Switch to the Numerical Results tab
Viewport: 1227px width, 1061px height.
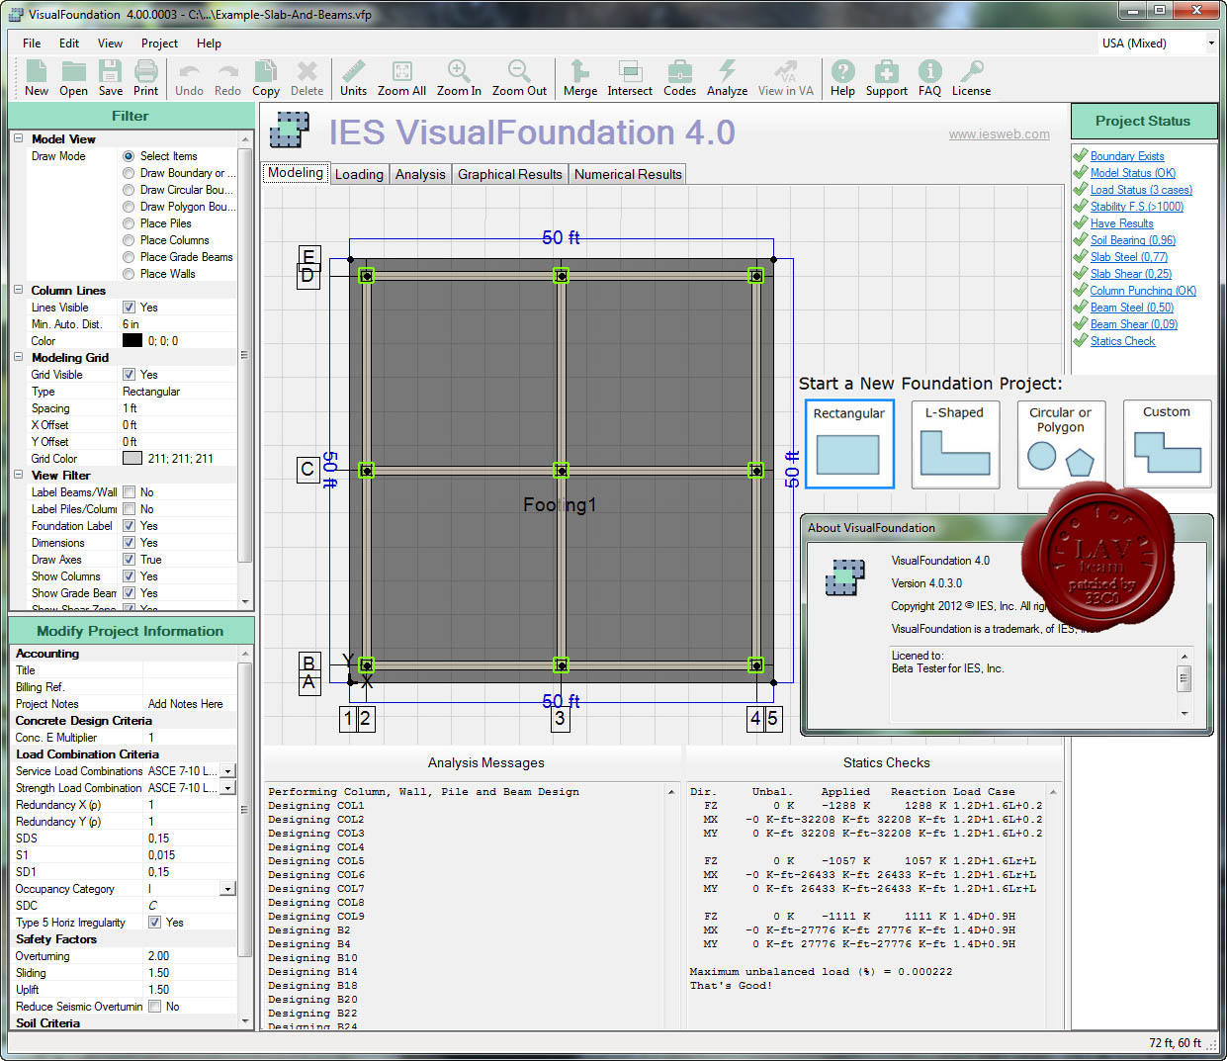(628, 174)
